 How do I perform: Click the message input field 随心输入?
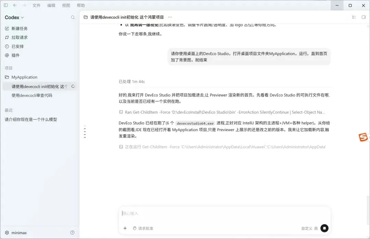[x=224, y=214]
